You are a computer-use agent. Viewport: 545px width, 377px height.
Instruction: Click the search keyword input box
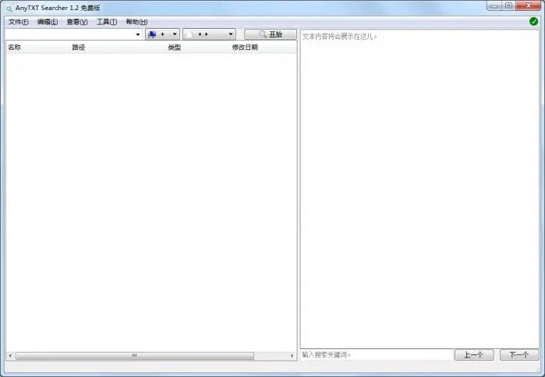coord(70,34)
